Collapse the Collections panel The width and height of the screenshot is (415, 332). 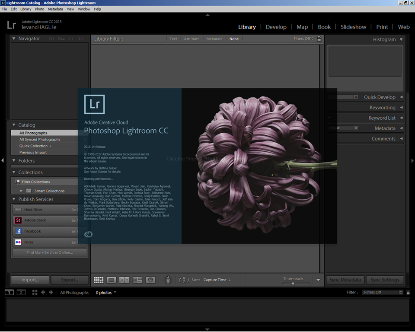(14, 172)
